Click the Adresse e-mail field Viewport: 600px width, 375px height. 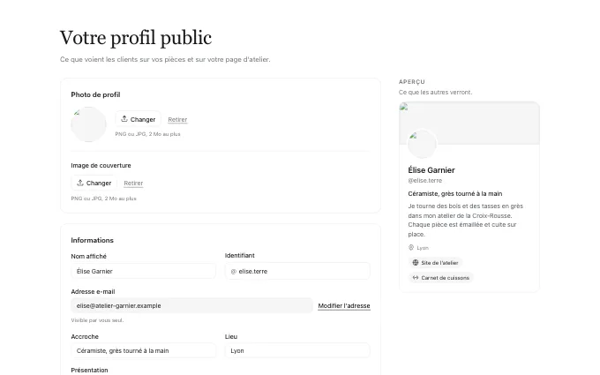tap(191, 305)
